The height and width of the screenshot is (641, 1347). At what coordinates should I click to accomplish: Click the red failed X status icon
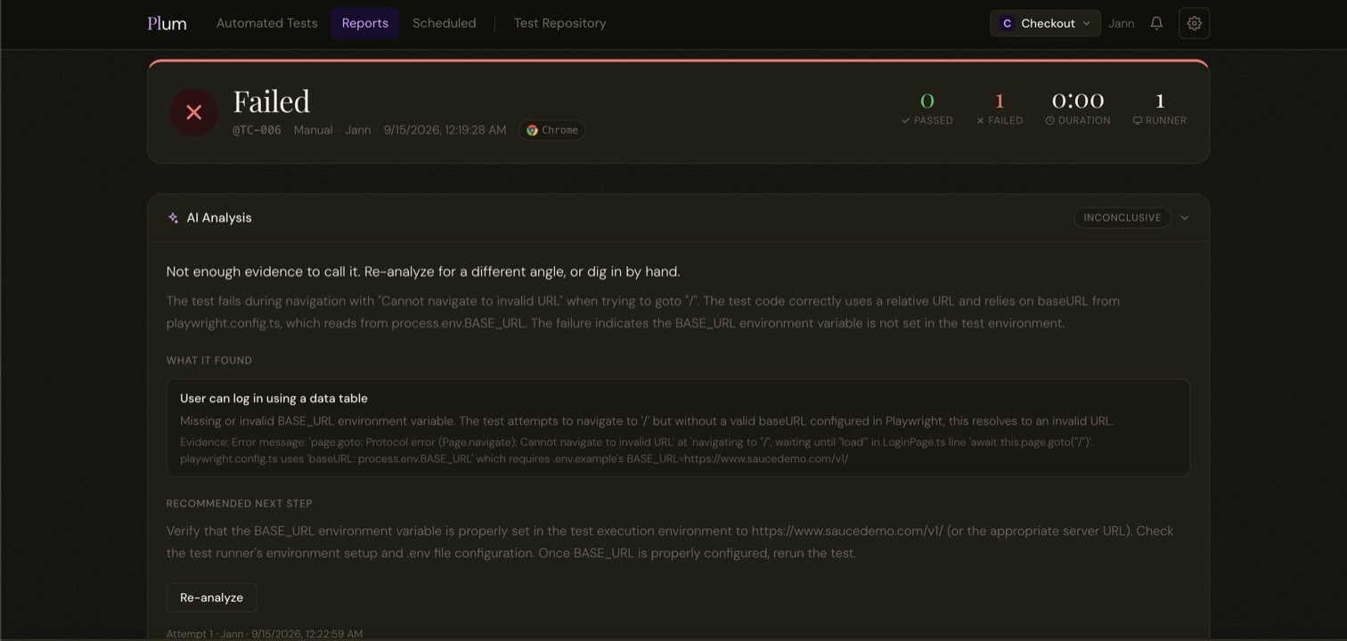194,112
